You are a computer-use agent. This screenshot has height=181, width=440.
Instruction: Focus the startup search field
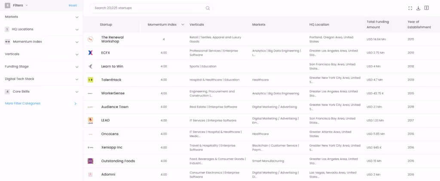click(151, 8)
